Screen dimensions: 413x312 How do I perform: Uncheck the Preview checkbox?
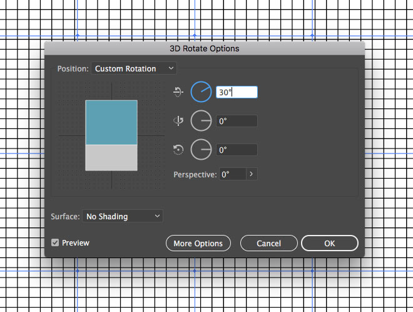click(55, 242)
